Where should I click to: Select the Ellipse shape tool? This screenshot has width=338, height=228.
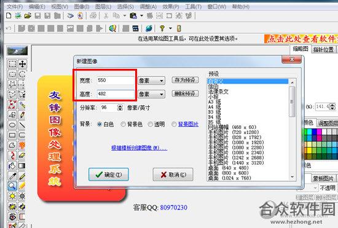pyautogui.click(x=12, y=125)
